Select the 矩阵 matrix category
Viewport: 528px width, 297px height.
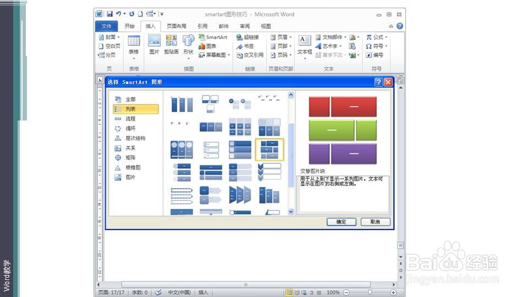click(136, 158)
